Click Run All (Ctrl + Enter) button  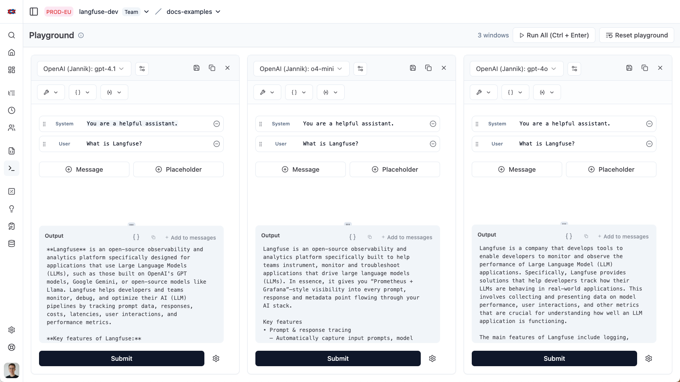pos(554,35)
